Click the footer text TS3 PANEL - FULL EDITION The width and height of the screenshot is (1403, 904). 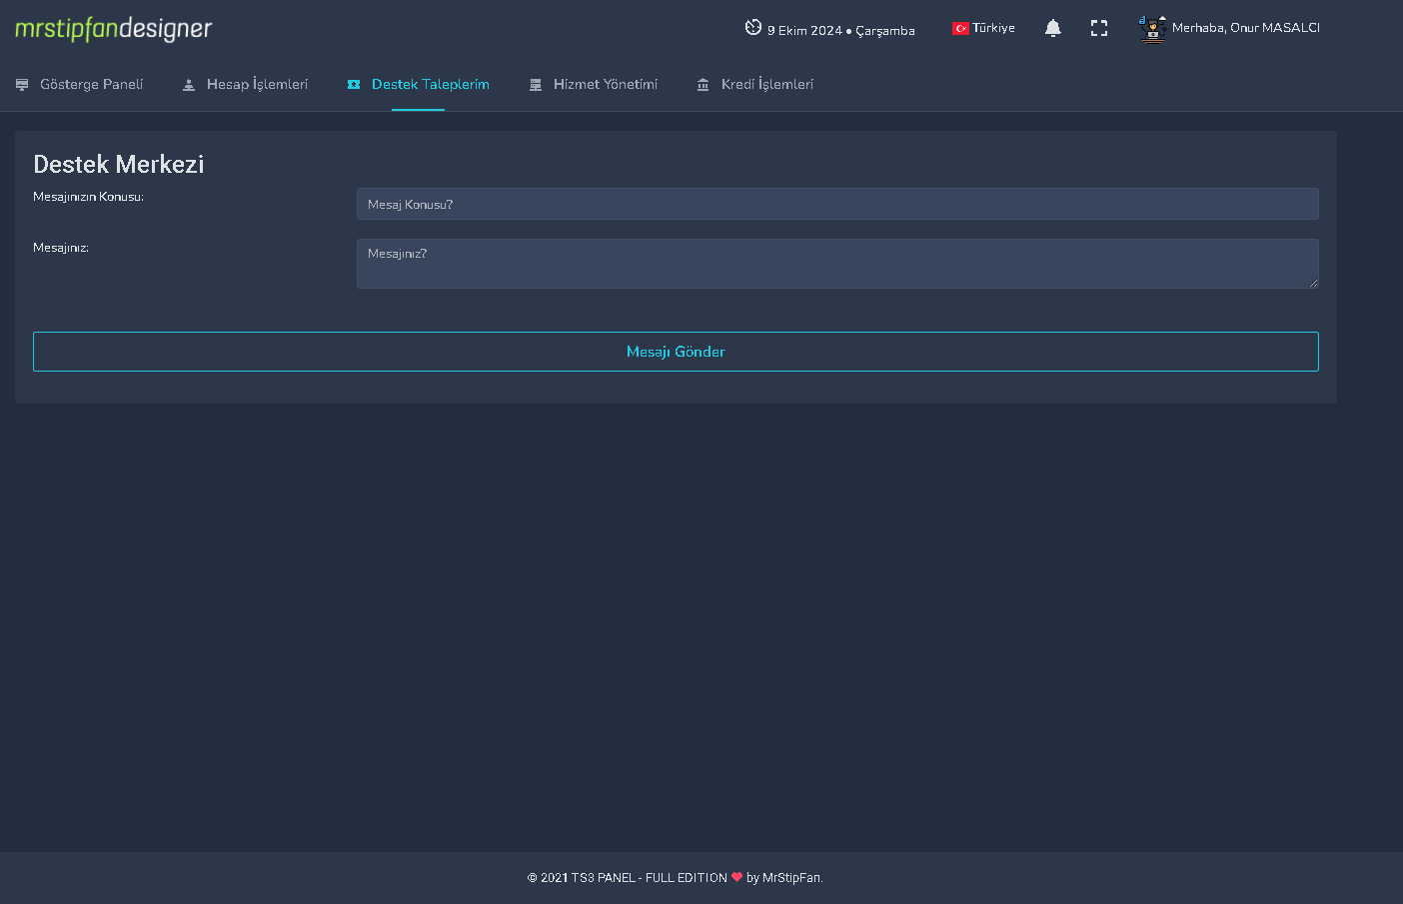click(650, 878)
